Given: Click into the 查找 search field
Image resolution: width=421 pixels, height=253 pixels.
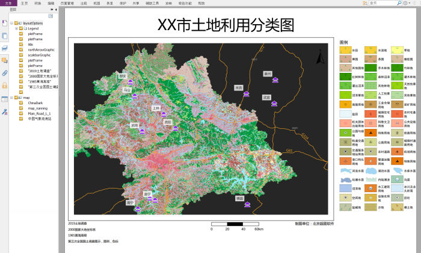Looking at the screenshot, I should pos(380,3).
